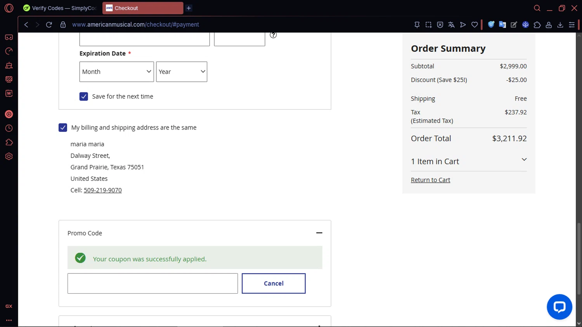Image resolution: width=582 pixels, height=327 pixels.
Task: Click the coupon successfully applied message
Action: [x=150, y=259]
